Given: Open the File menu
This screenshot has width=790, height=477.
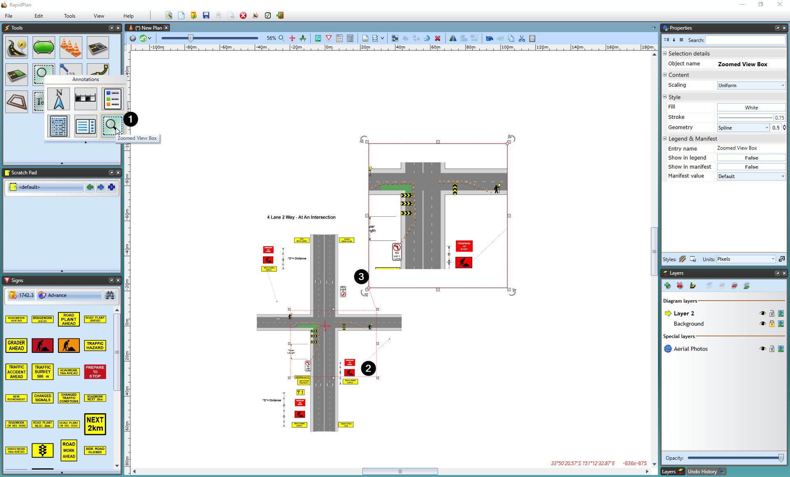Looking at the screenshot, I should 9,15.
